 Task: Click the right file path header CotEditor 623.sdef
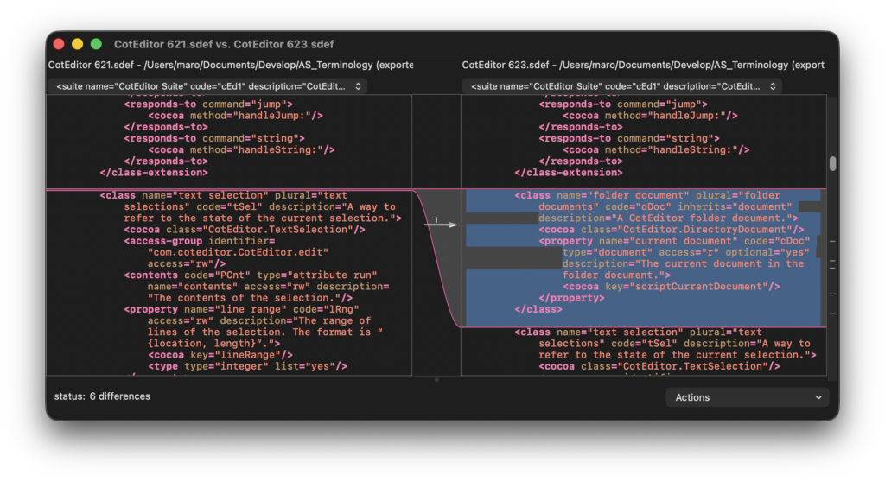click(643, 65)
